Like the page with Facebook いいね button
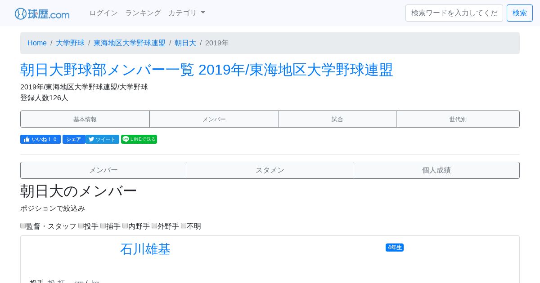 click(x=40, y=139)
